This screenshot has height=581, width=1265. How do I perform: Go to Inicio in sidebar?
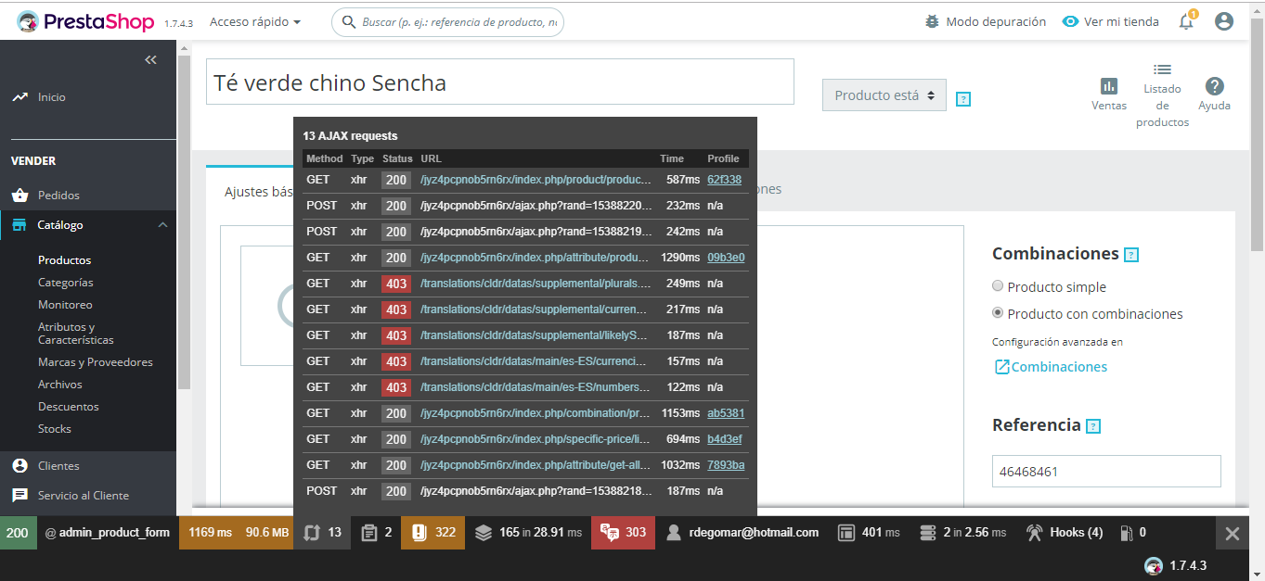tap(52, 96)
